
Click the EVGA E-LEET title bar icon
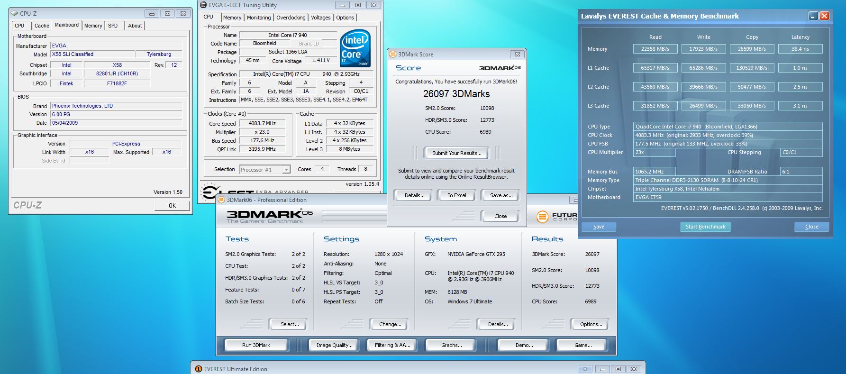point(204,5)
